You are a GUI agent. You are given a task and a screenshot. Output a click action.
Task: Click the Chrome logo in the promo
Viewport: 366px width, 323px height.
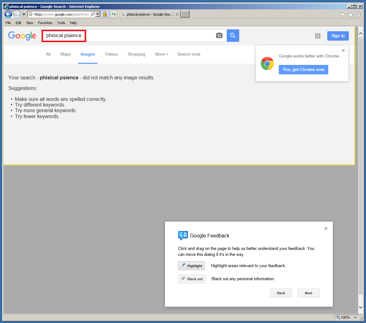267,63
